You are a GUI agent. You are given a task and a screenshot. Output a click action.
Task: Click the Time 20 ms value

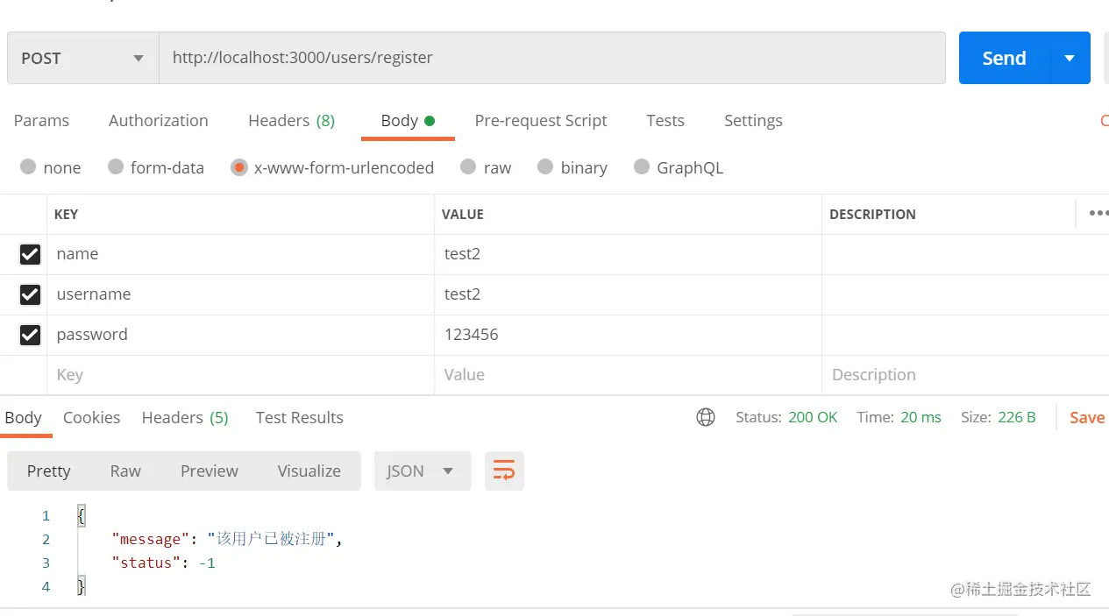click(x=921, y=417)
